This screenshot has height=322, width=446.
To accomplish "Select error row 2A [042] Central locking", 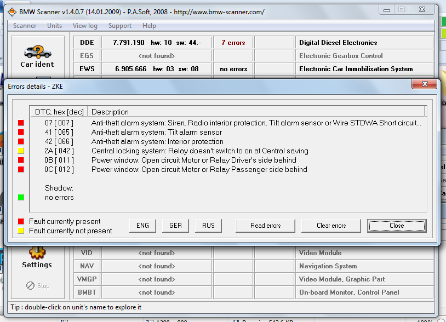I will tap(227, 151).
